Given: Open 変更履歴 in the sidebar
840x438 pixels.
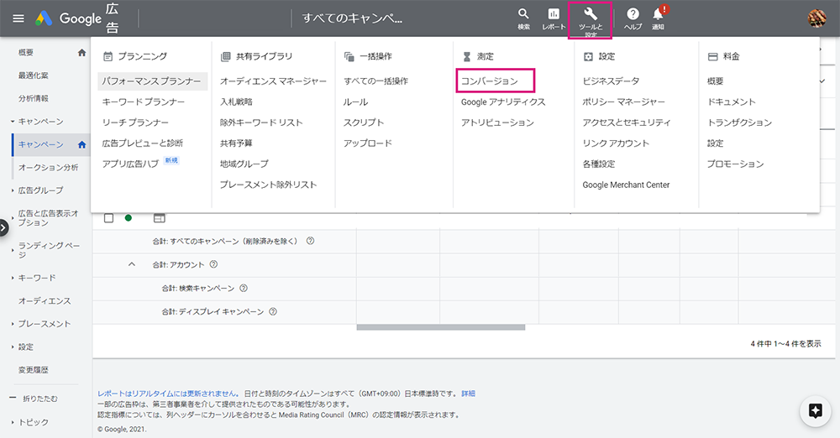Looking at the screenshot, I should [34, 370].
